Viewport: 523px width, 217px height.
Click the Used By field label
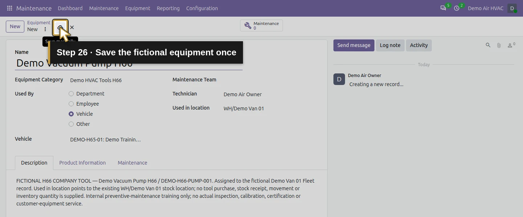coord(24,94)
